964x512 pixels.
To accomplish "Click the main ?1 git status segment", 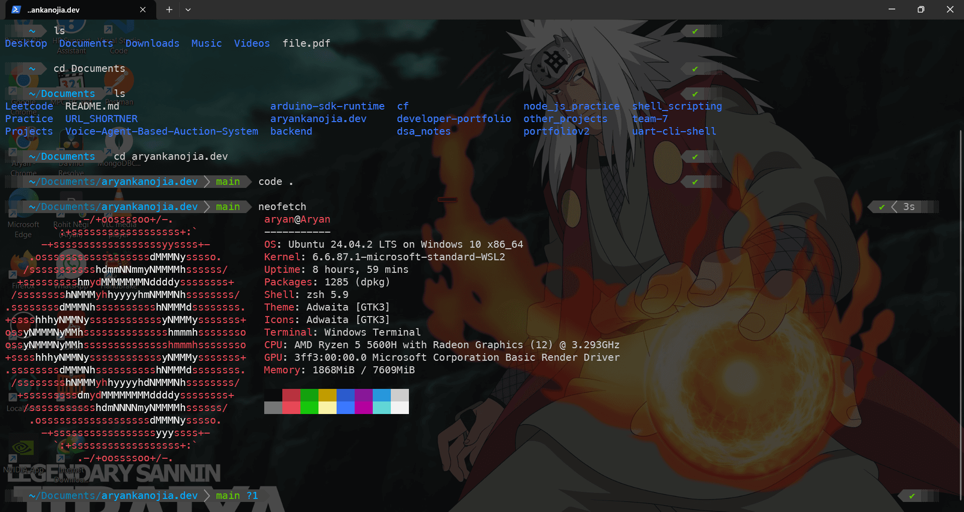I will pyautogui.click(x=237, y=495).
